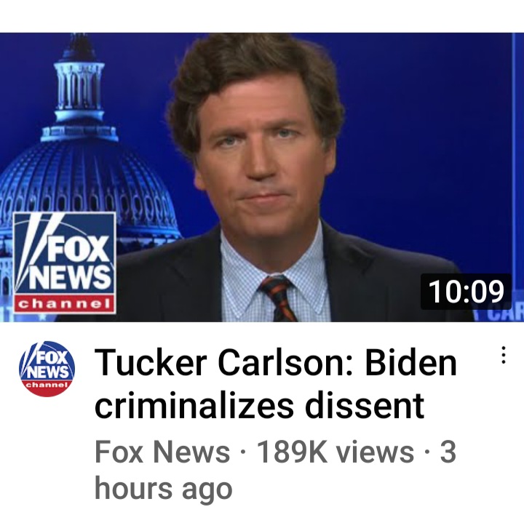
Task: Click the Fox News logo overlay on thumbnail
Action: 65,263
